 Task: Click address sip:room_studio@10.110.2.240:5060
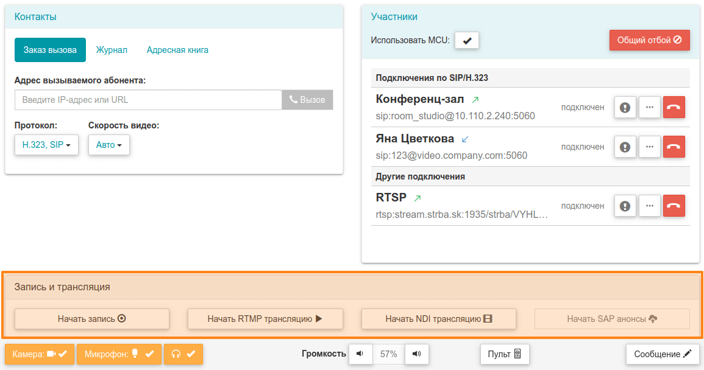pos(455,116)
